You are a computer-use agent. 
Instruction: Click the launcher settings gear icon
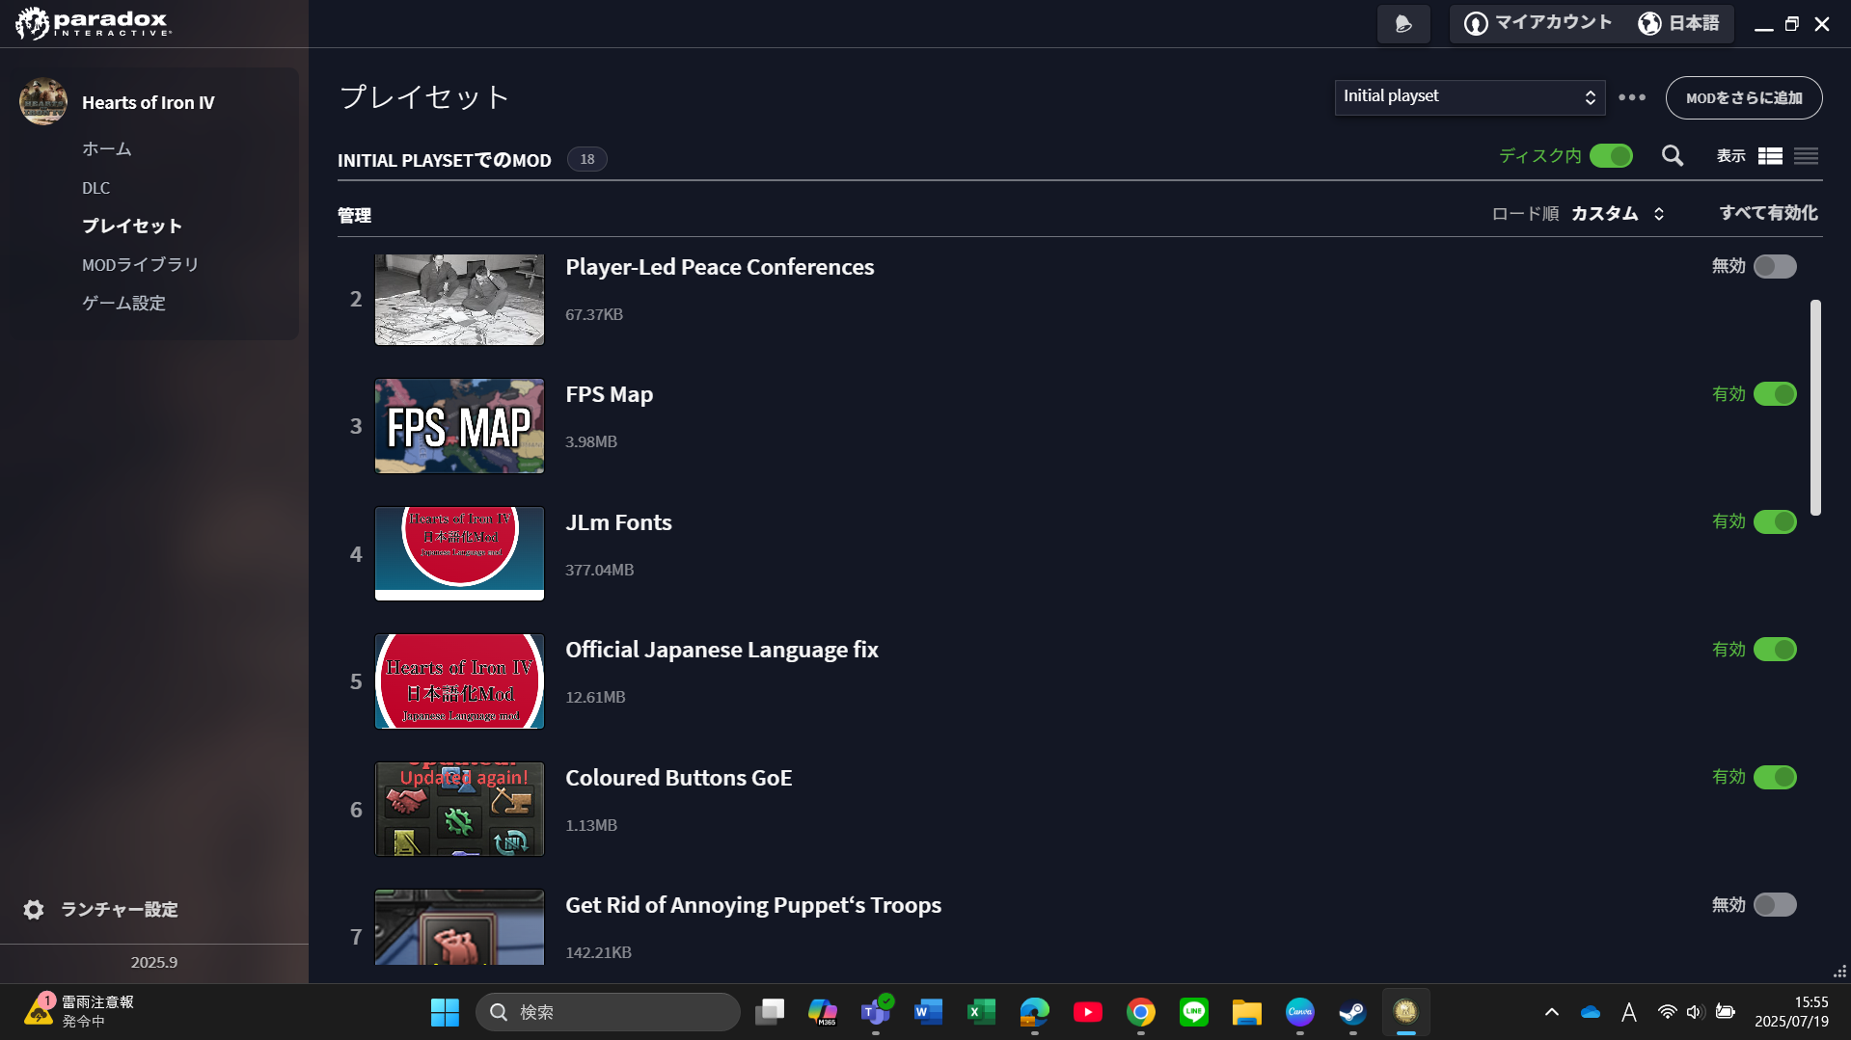(34, 910)
